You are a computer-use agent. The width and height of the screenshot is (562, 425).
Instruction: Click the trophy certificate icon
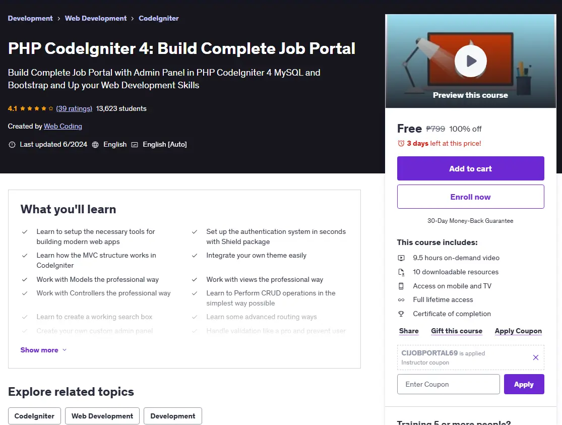pyautogui.click(x=401, y=314)
